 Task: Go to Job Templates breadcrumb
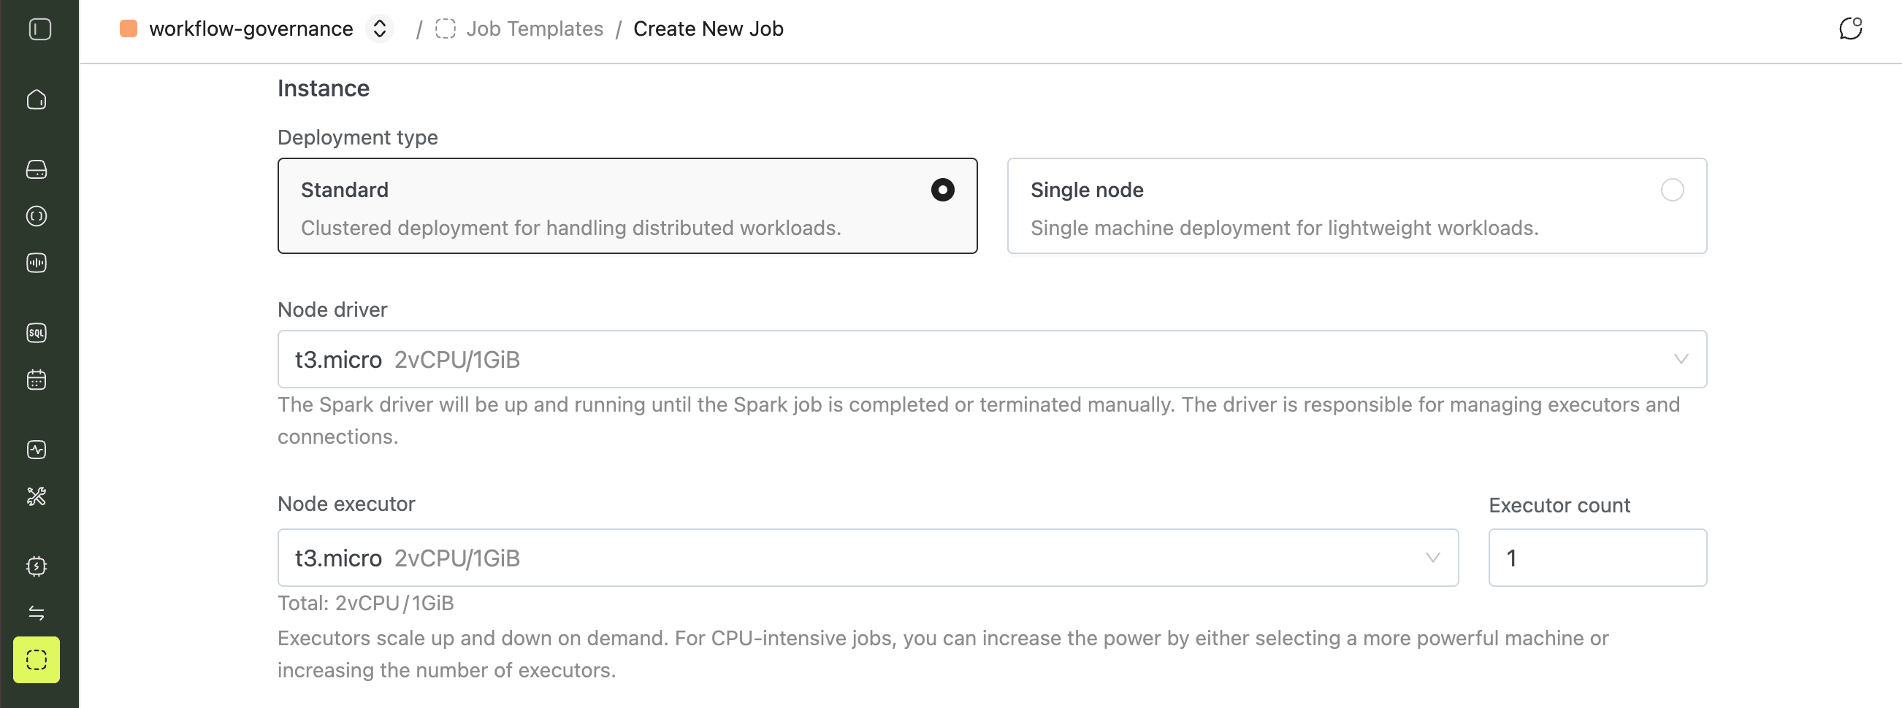[535, 28]
